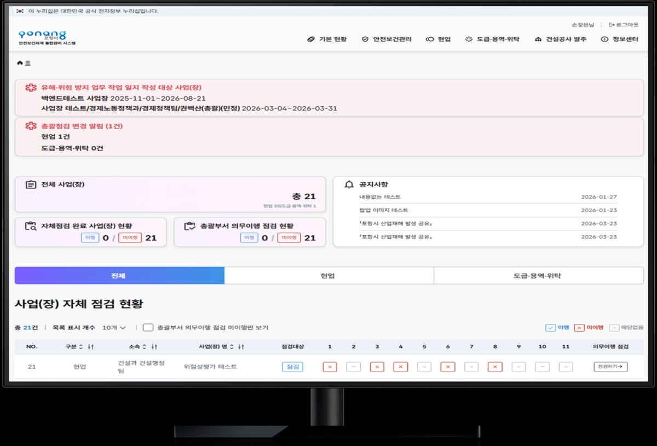The height and width of the screenshot is (446, 657).
Task: Click the Pohang city logo
Action: pos(47,38)
